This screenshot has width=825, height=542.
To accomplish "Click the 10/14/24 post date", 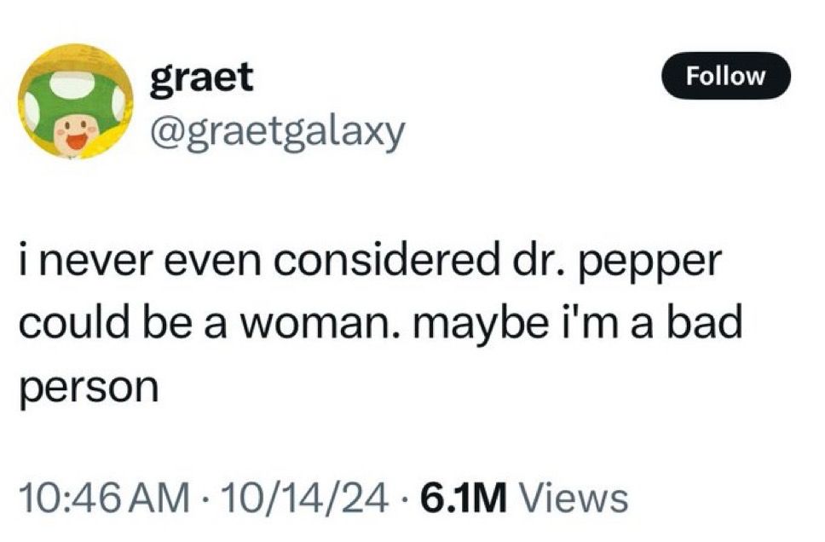I will point(306,498).
